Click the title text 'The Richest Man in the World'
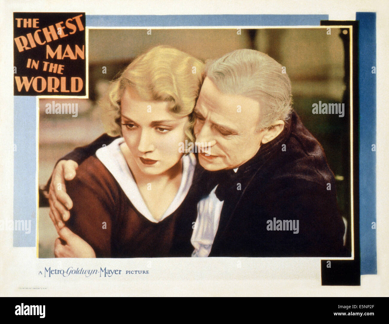The width and height of the screenshot is (389, 324). coord(50,54)
